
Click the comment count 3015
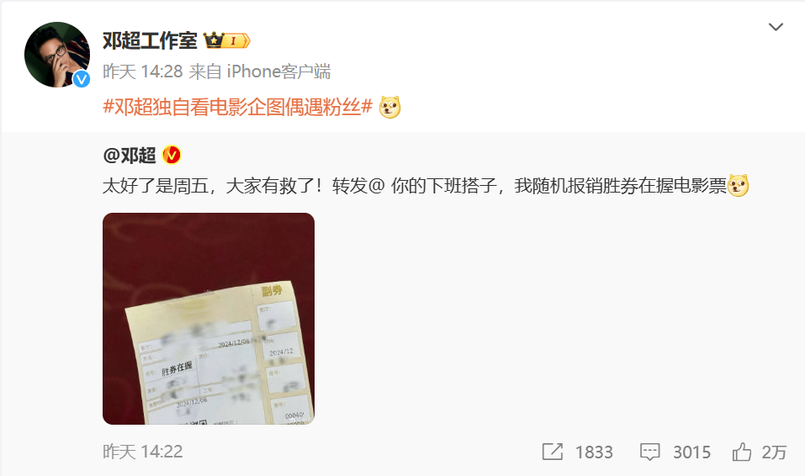691,452
